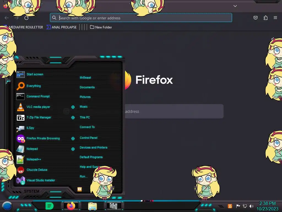The height and width of the screenshot is (212, 282).
Task: Open Action Center flag icon
Action: [238, 206]
